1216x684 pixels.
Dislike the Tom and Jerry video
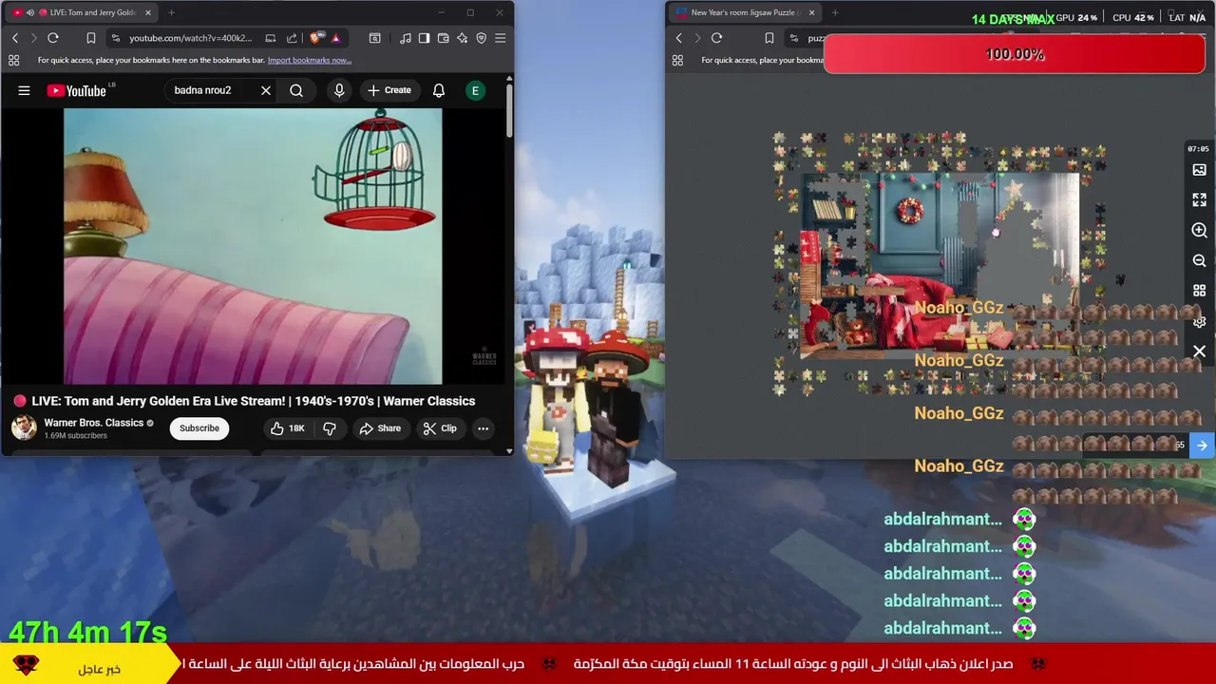pyautogui.click(x=330, y=428)
